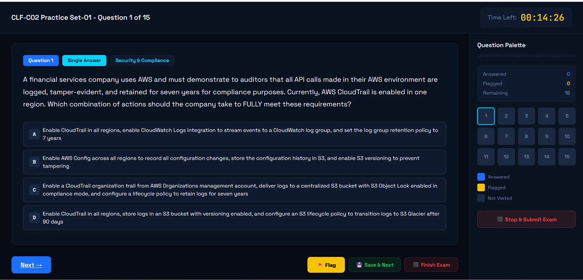Click the Security & Compliance category tag

(142, 60)
